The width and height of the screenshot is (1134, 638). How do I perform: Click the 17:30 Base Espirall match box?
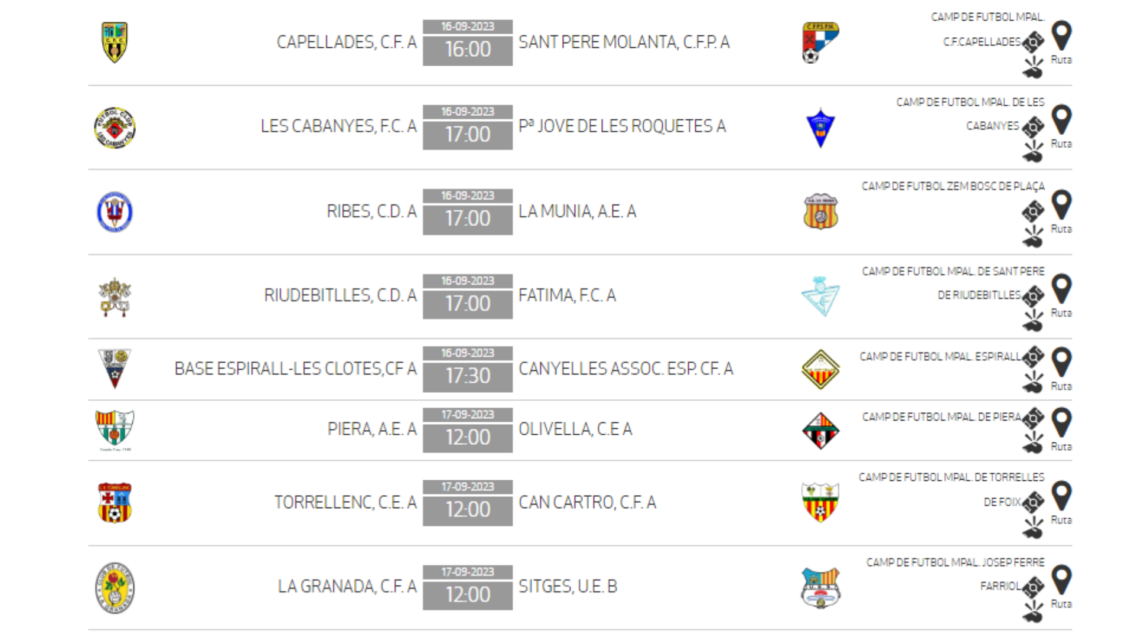pos(468,369)
